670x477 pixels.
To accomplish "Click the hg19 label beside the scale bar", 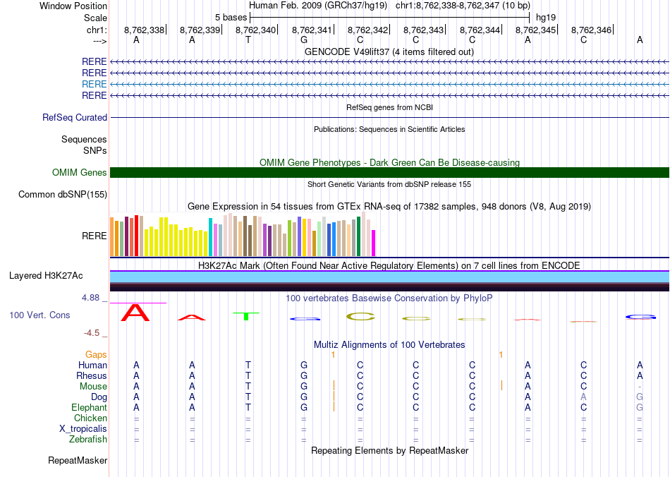I will click(x=546, y=18).
